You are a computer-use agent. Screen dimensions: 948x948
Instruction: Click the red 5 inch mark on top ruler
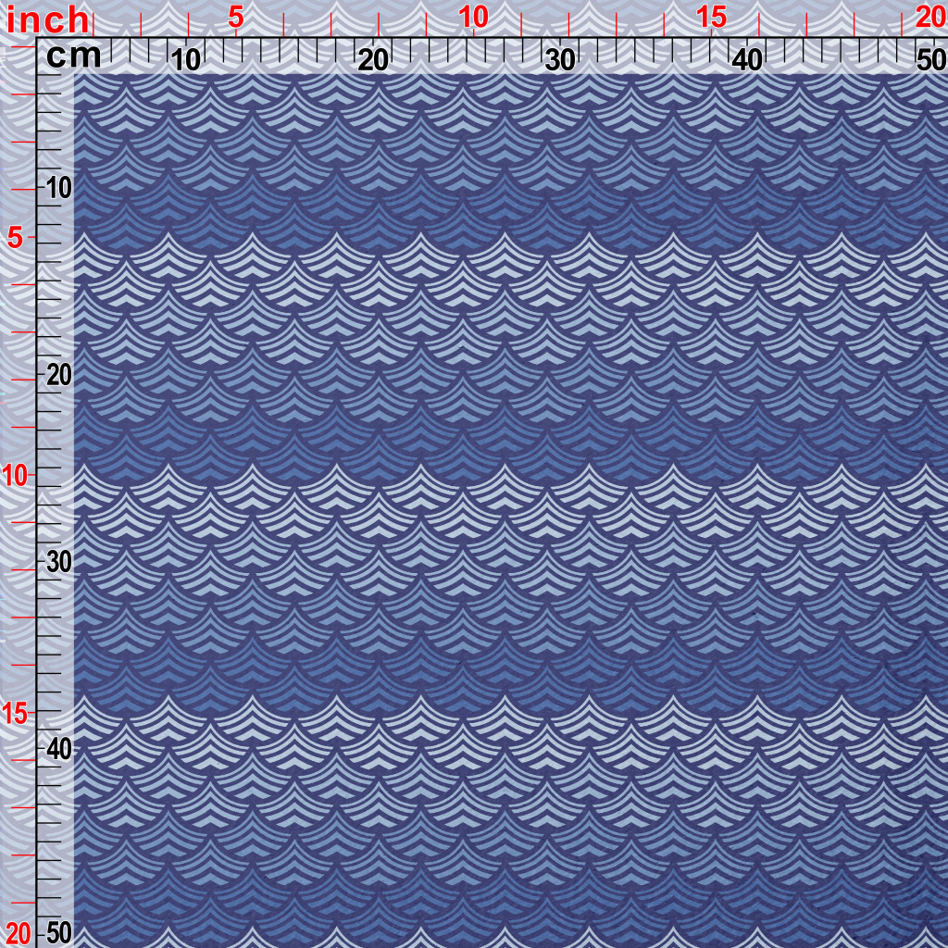pyautogui.click(x=236, y=17)
